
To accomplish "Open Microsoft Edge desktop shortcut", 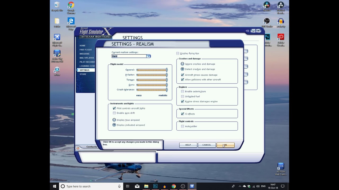I will [x=71, y=24].
